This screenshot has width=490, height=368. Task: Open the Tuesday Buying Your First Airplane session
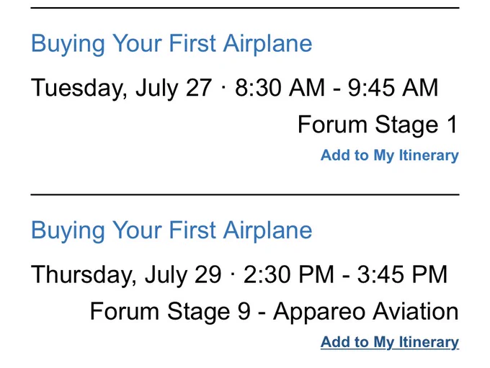pos(171,44)
